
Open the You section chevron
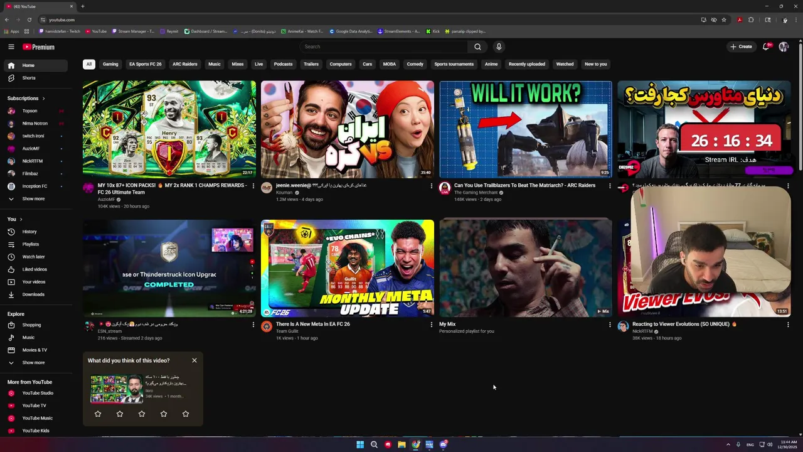click(21, 219)
